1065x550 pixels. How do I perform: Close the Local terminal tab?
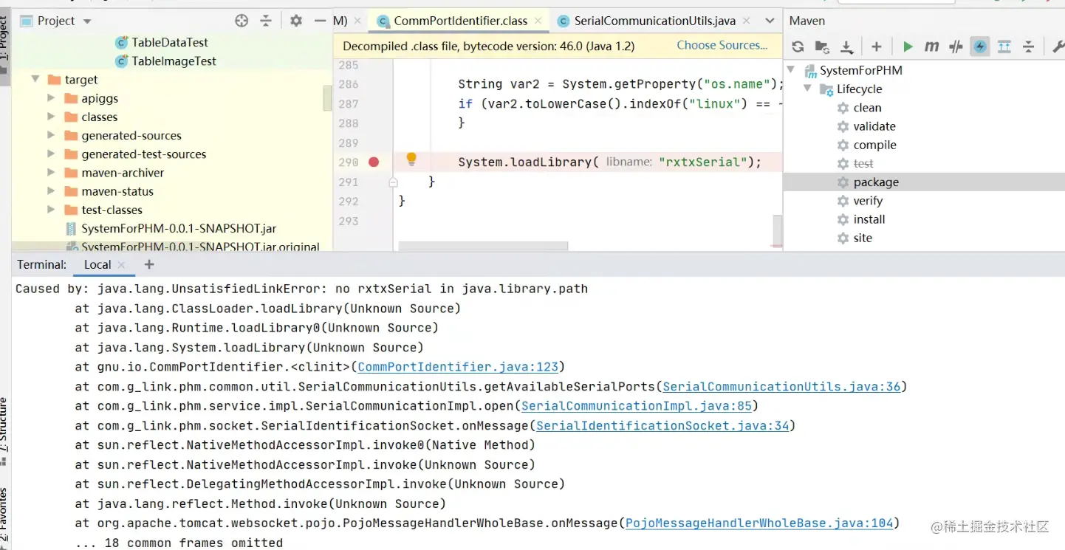(122, 264)
